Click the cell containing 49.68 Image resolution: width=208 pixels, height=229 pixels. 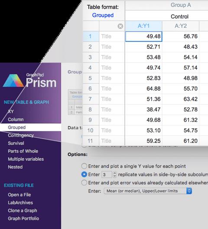[x=144, y=120]
